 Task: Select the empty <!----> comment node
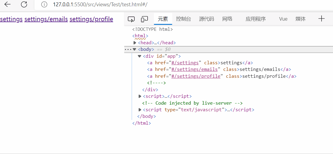click(x=157, y=83)
